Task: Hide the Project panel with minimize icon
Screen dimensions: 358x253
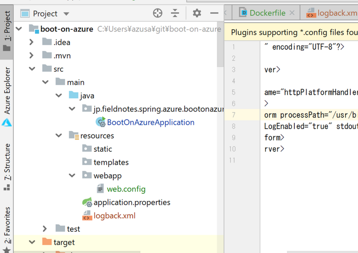Action: pyautogui.click(x=214, y=13)
